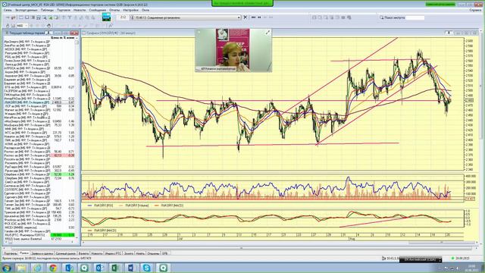Click the disconnect icon in the top toolbar
Screen dimensions: 485x273
click(14, 17)
